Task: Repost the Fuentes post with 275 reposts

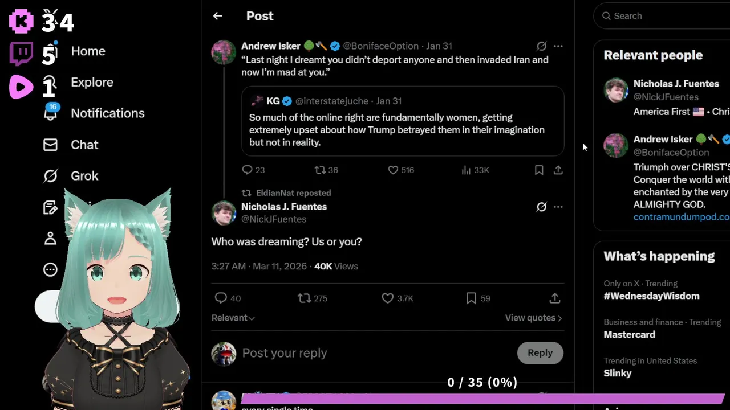Action: point(305,298)
